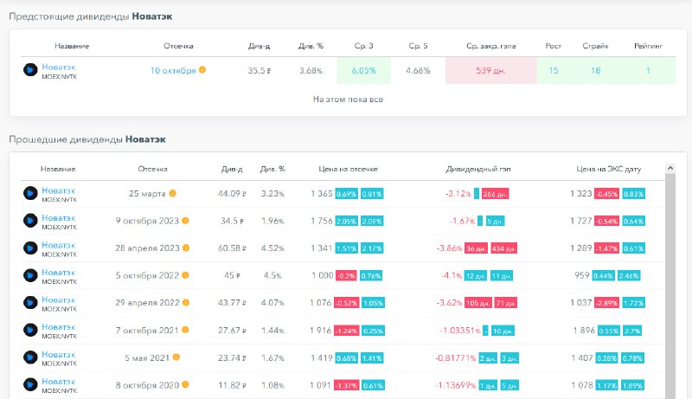The image size is (692, 399).
Task: Click the Новатэк logo in the 29 апреля 2022 row
Action: click(x=30, y=303)
